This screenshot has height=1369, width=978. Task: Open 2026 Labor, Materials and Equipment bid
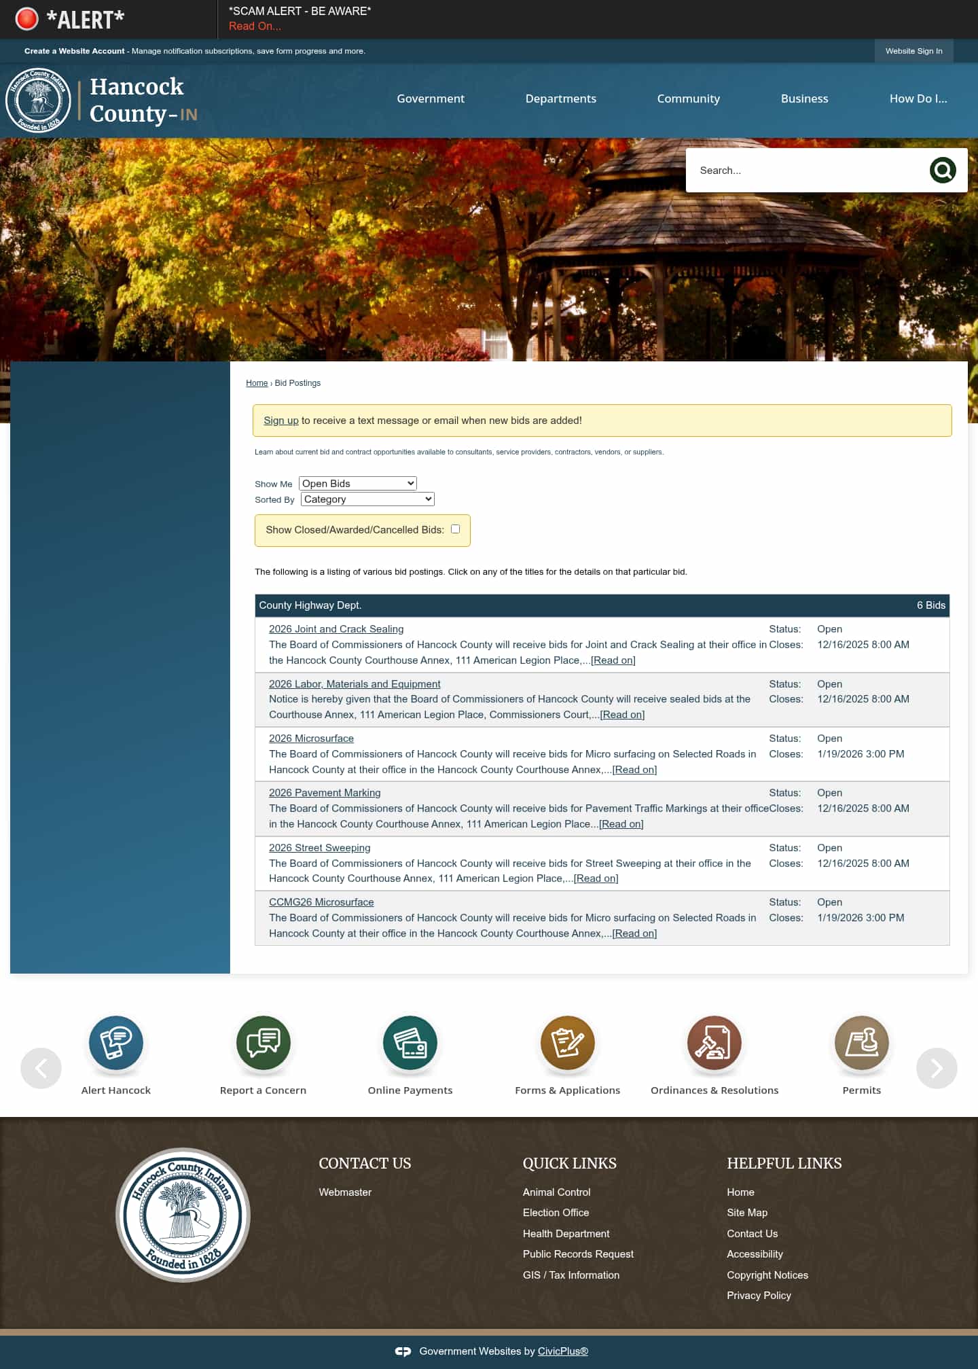[355, 684]
